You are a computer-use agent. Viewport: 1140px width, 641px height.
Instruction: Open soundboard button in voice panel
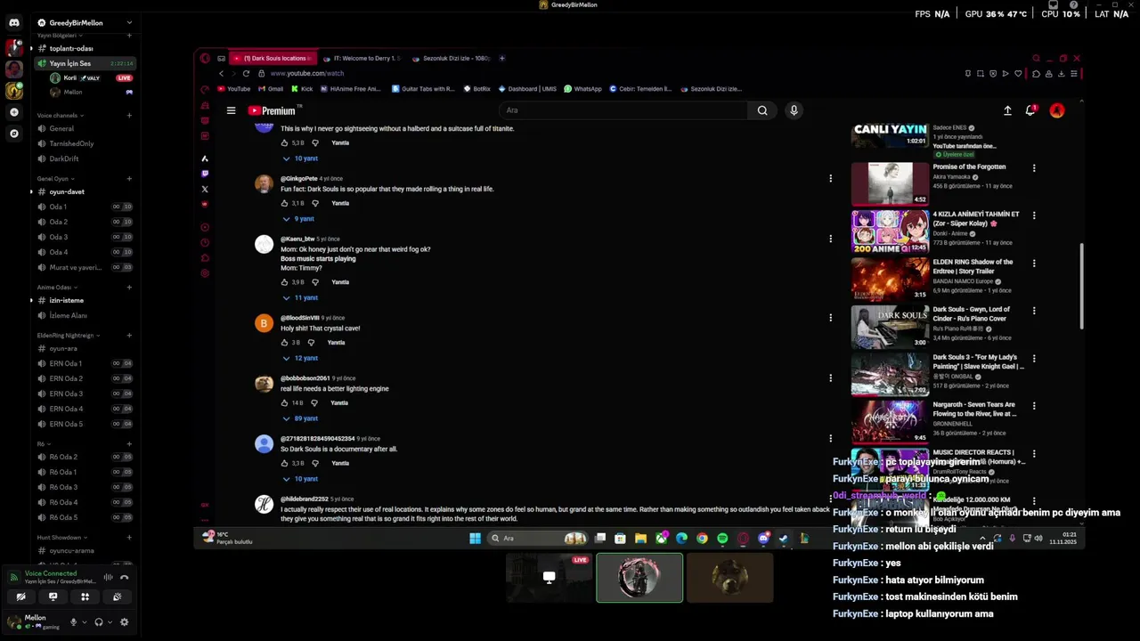click(117, 596)
